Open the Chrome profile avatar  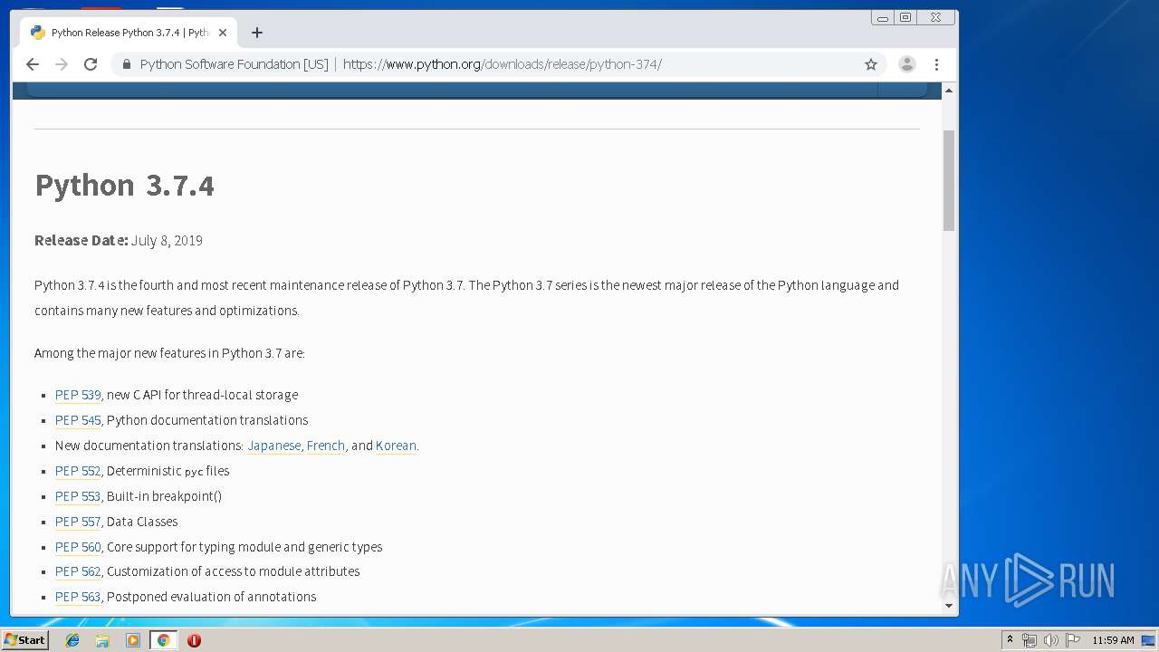tap(907, 64)
